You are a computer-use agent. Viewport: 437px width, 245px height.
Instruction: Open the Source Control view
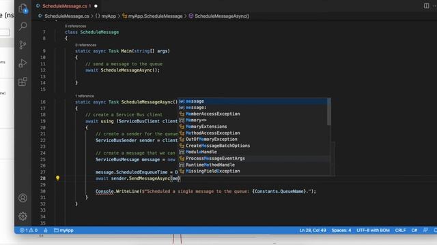(23, 45)
